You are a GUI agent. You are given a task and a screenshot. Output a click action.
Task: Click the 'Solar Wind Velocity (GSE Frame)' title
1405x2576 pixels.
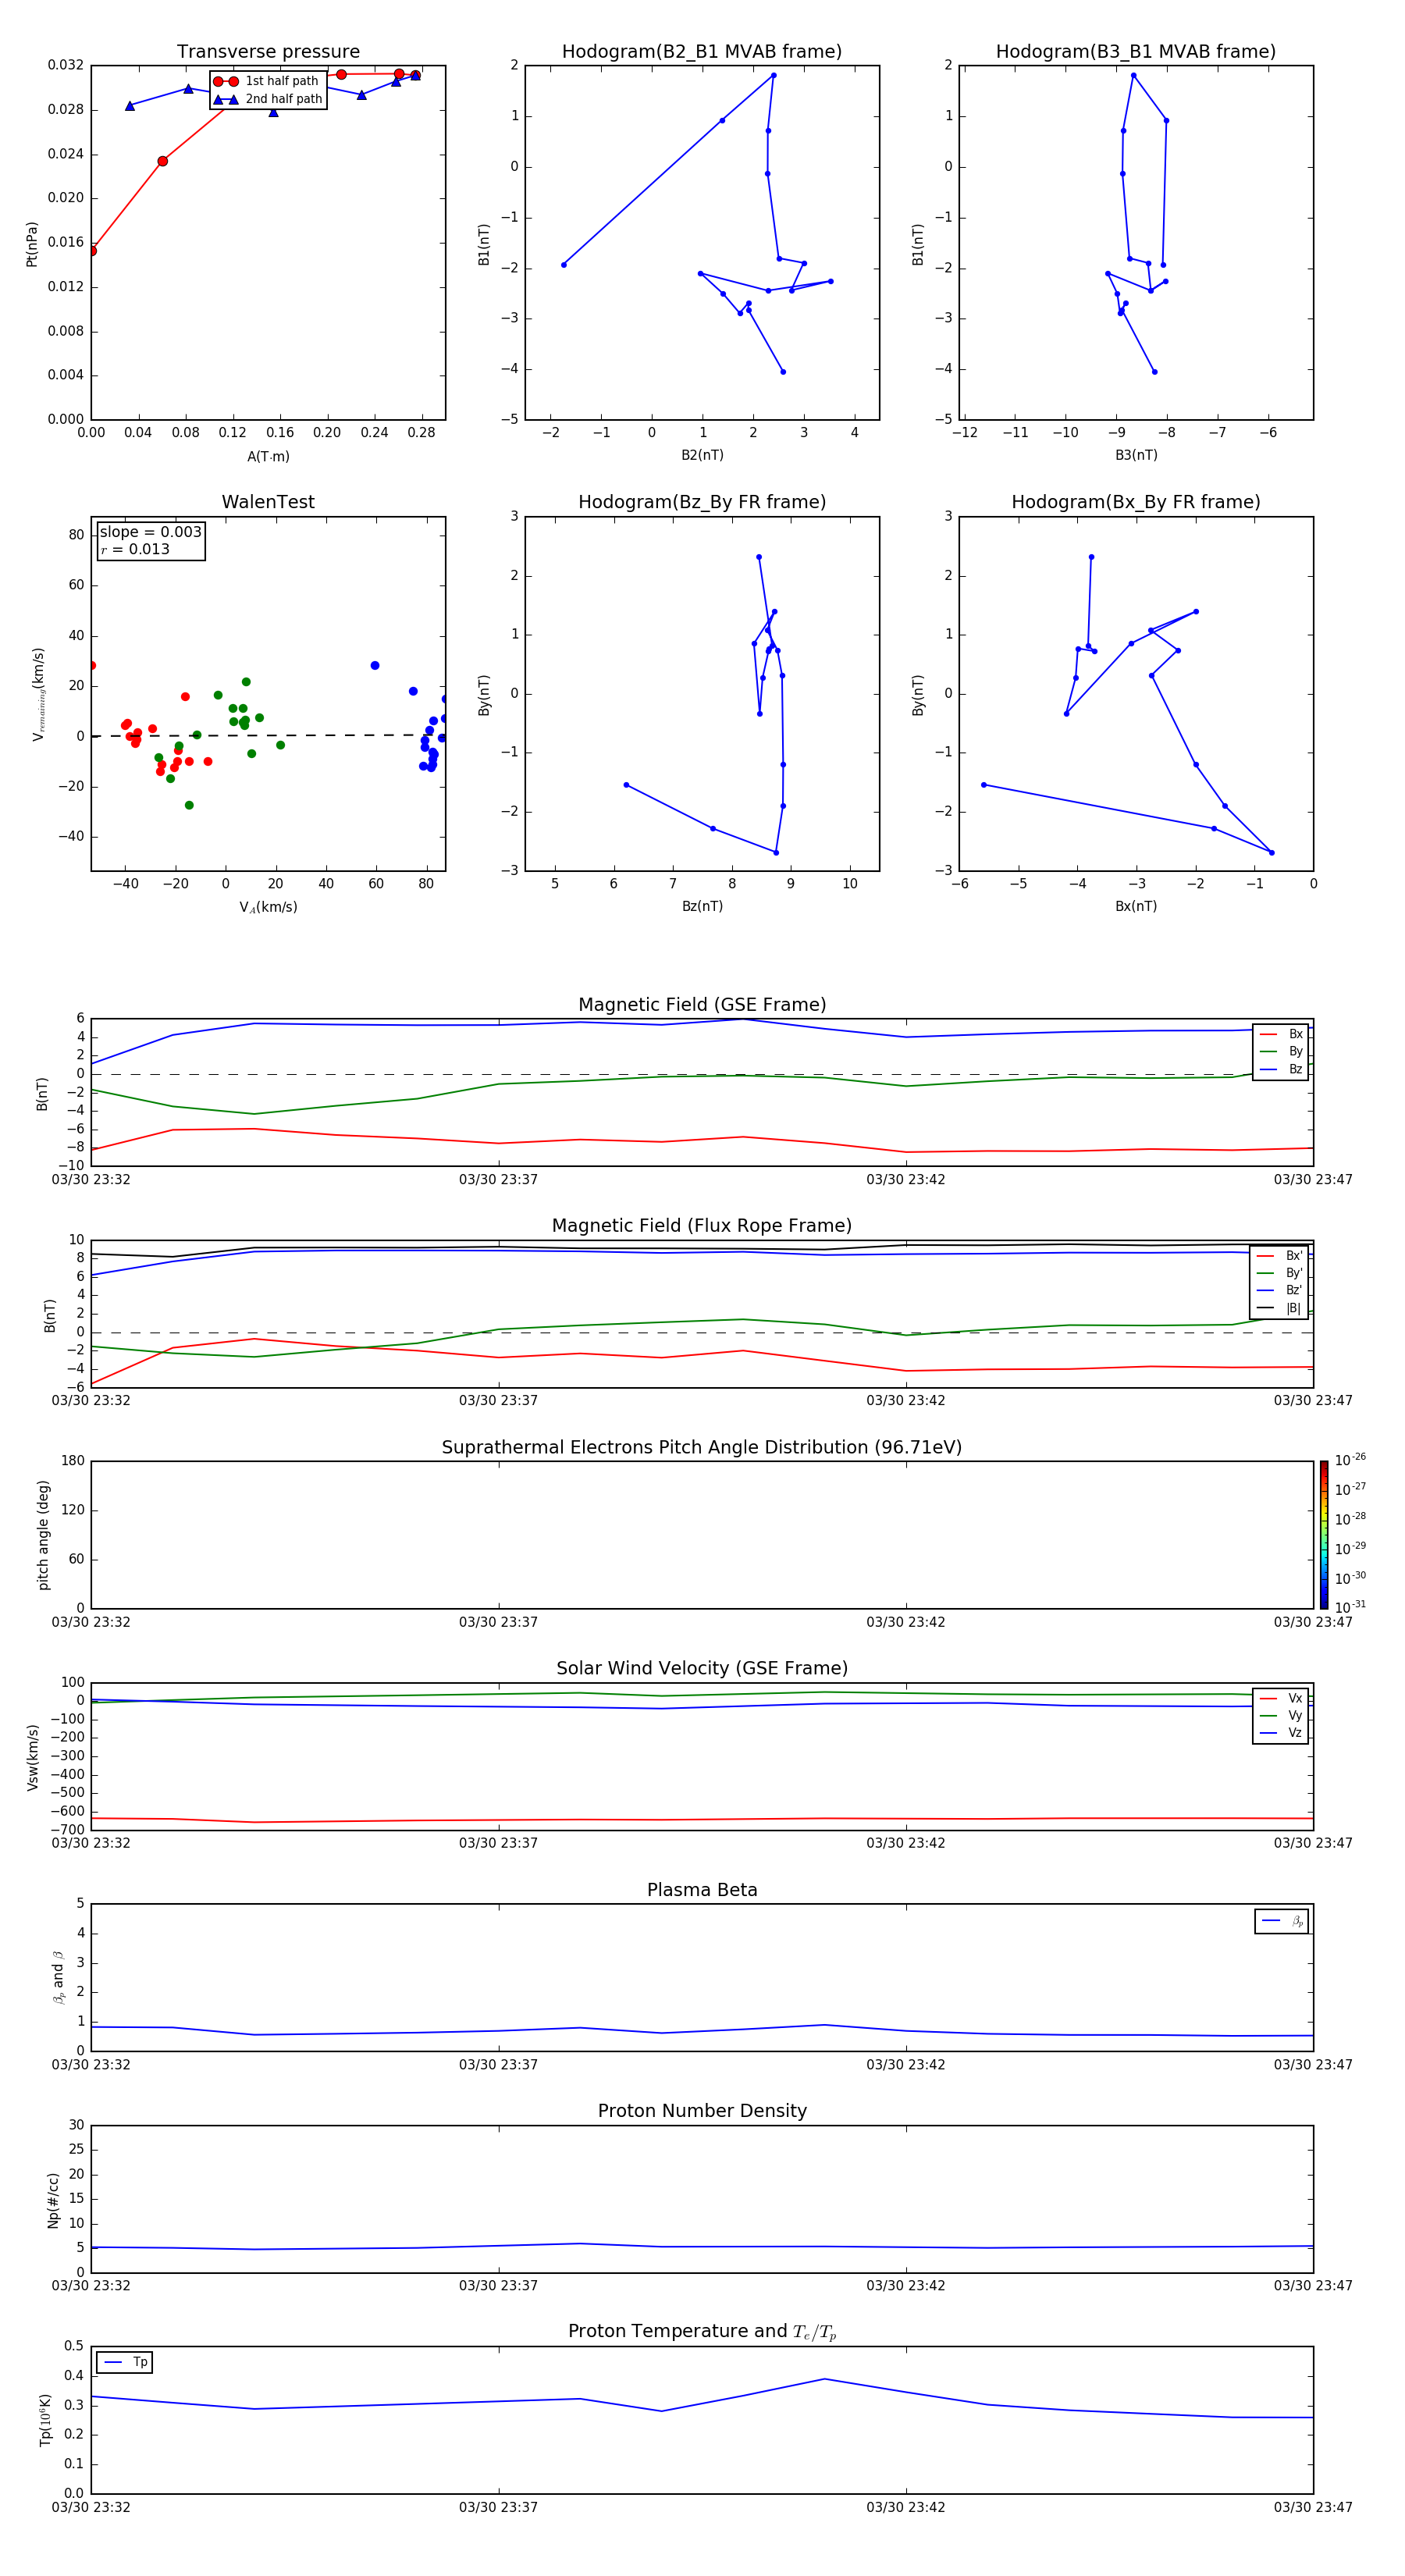[702, 1669]
